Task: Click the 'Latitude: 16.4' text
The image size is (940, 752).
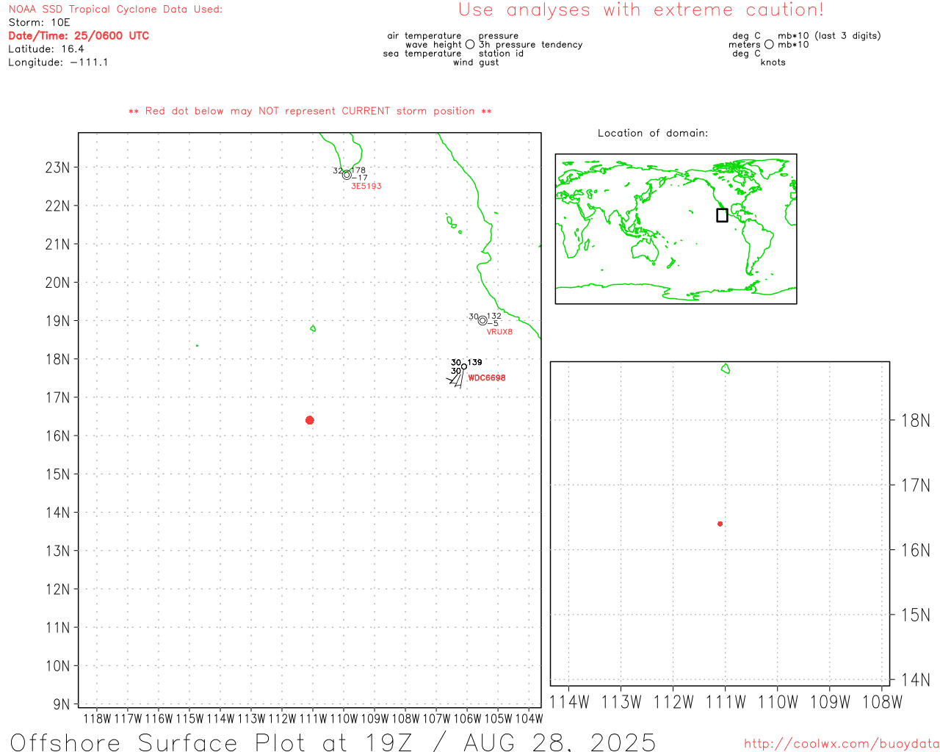Action: coord(46,49)
